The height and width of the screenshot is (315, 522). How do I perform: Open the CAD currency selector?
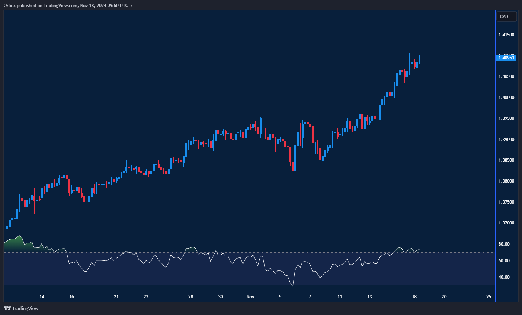tap(506, 16)
